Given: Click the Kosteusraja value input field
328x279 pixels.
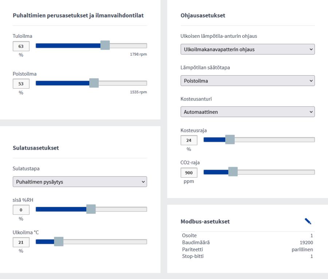Looking at the screenshot, I should point(189,141).
